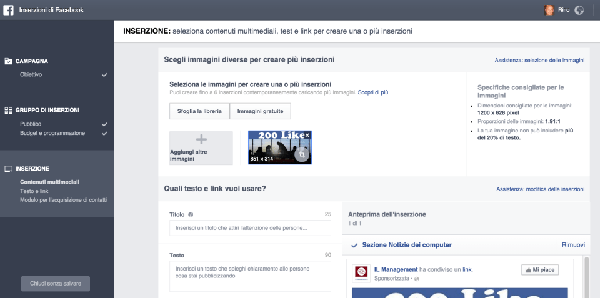Viewport: 600px width, 298px height.
Task: Click the info icon next to Titolo
Action: [191, 214]
